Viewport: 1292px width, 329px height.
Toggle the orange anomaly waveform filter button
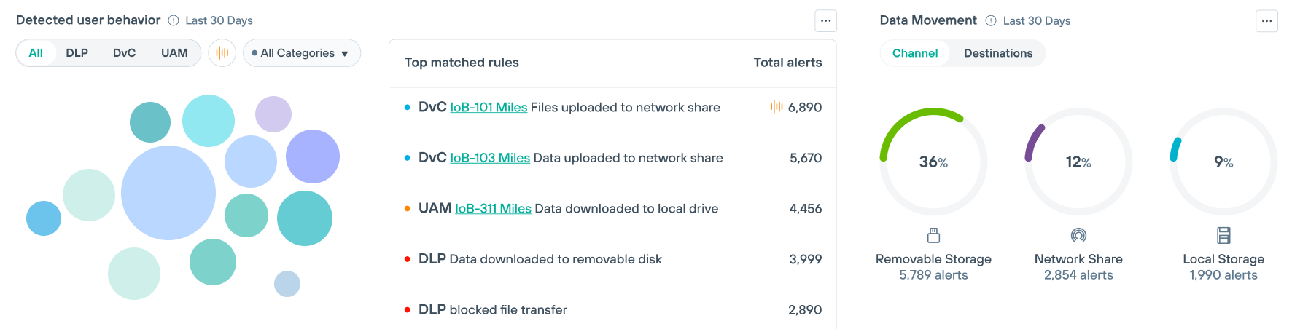click(222, 53)
